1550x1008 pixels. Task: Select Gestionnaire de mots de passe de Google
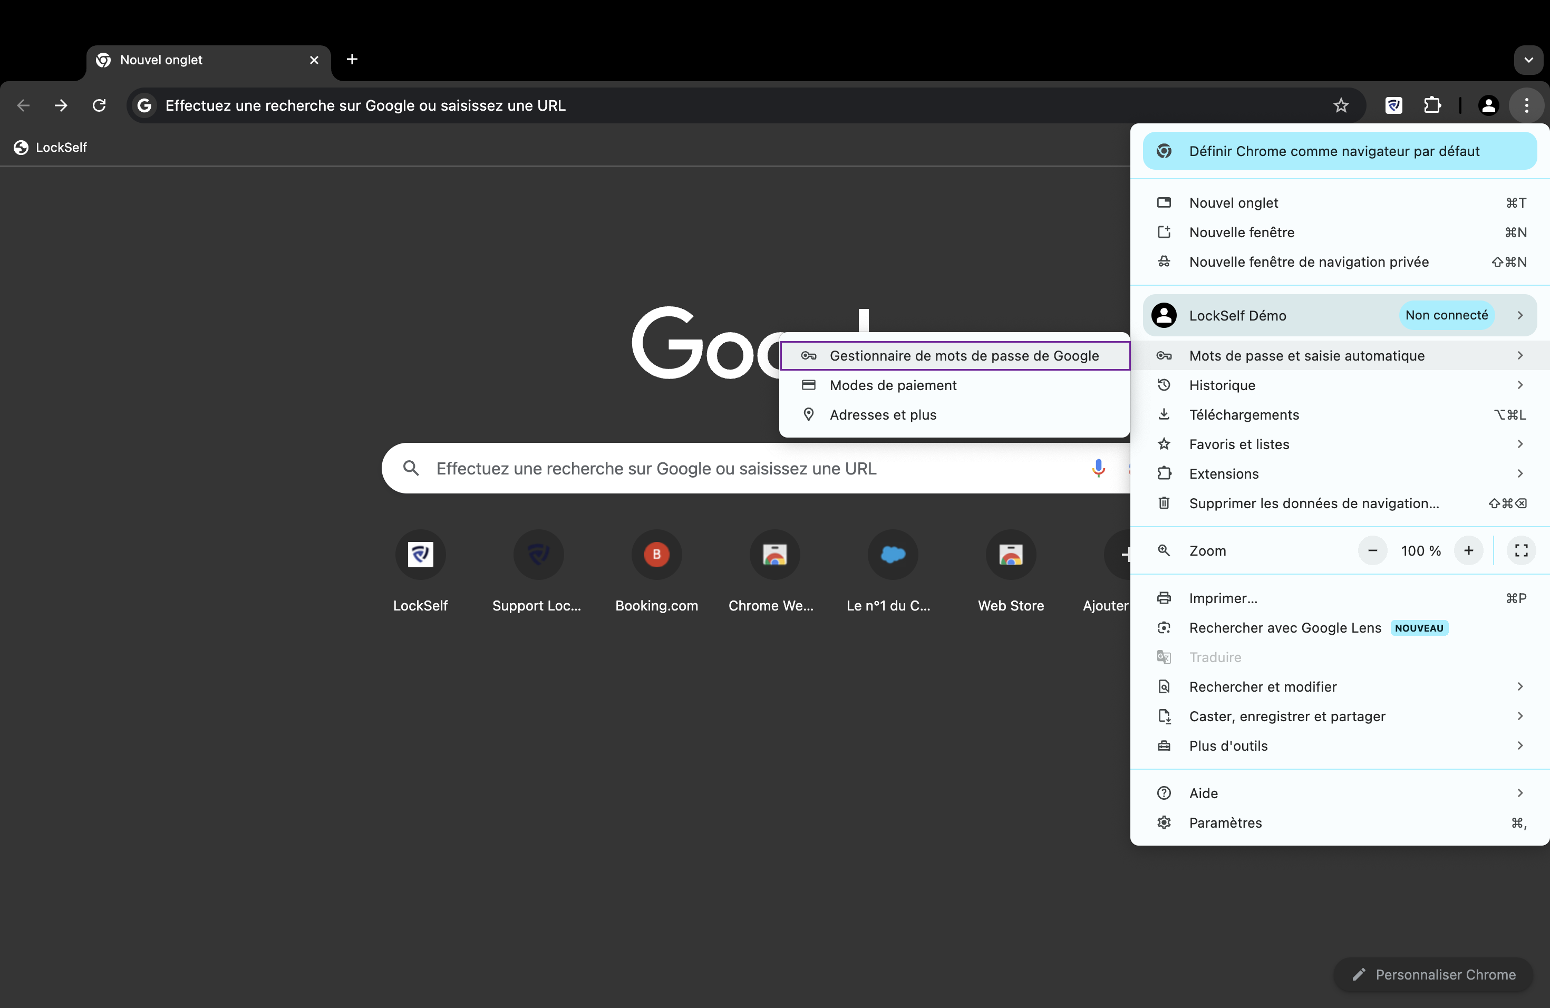(955, 355)
